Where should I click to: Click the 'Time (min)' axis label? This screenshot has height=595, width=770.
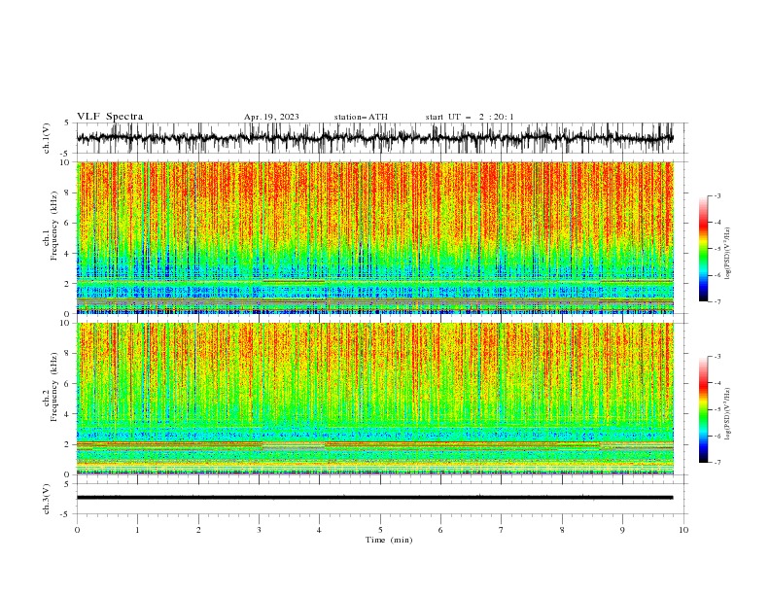[x=389, y=540]
